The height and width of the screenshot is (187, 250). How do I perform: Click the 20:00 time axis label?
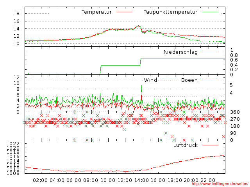[191, 180]
